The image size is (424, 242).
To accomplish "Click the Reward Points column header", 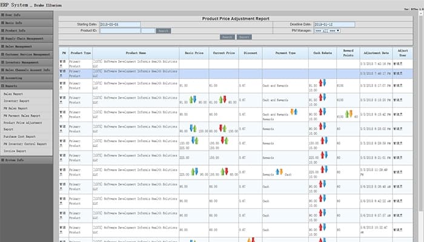I will [348, 53].
